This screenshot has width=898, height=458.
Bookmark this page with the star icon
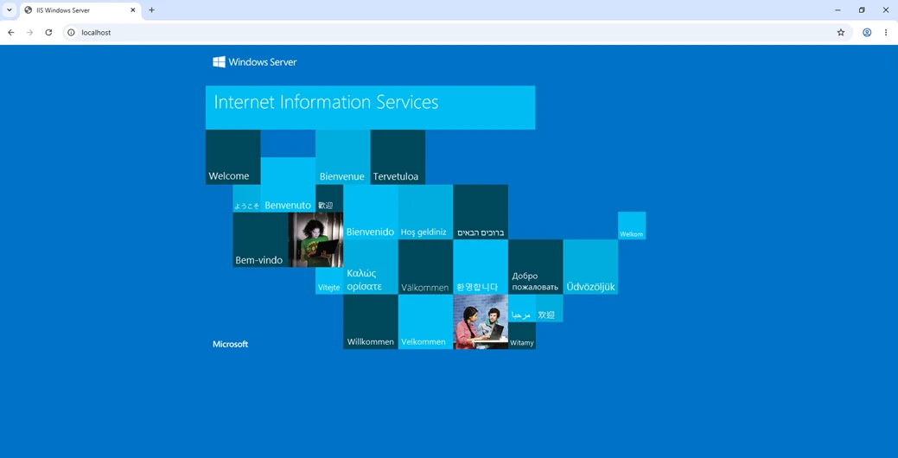tap(841, 33)
